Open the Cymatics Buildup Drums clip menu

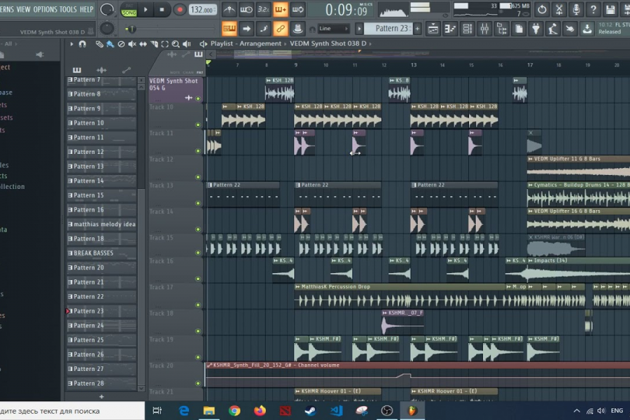pyautogui.click(x=531, y=185)
